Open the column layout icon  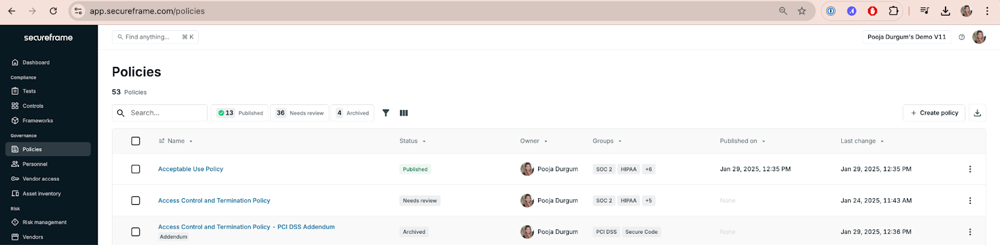pyautogui.click(x=404, y=113)
